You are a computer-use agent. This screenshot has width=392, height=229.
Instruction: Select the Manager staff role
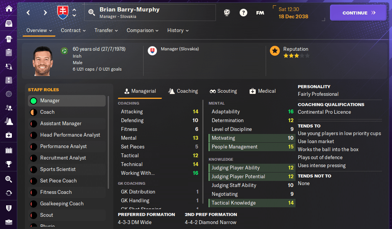(x=67, y=101)
